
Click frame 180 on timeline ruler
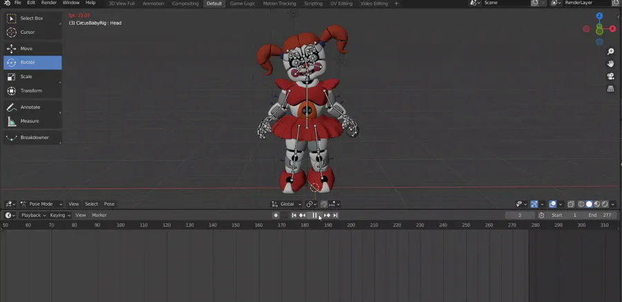[305, 225]
